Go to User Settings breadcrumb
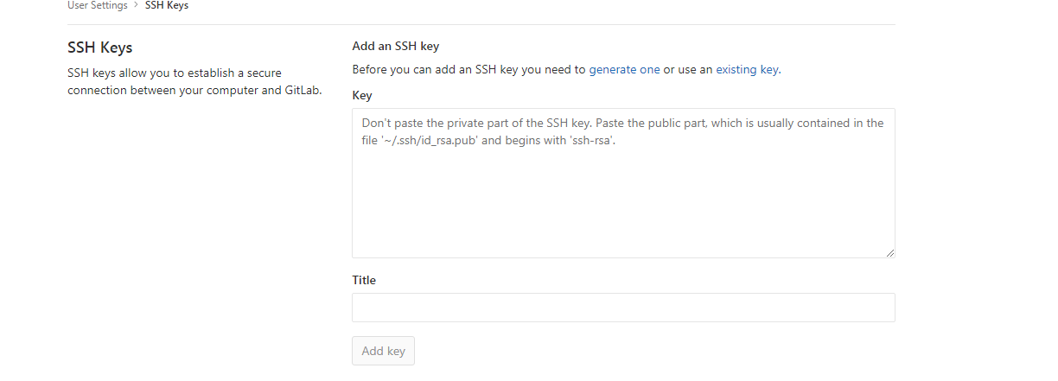1058x381 pixels. (x=97, y=5)
